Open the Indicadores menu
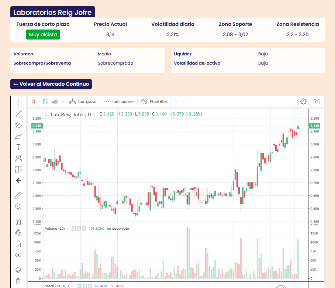 pyautogui.click(x=119, y=102)
